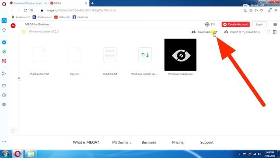Open Opera menu logo button
This screenshot has width=280, height=158.
(4, 4)
